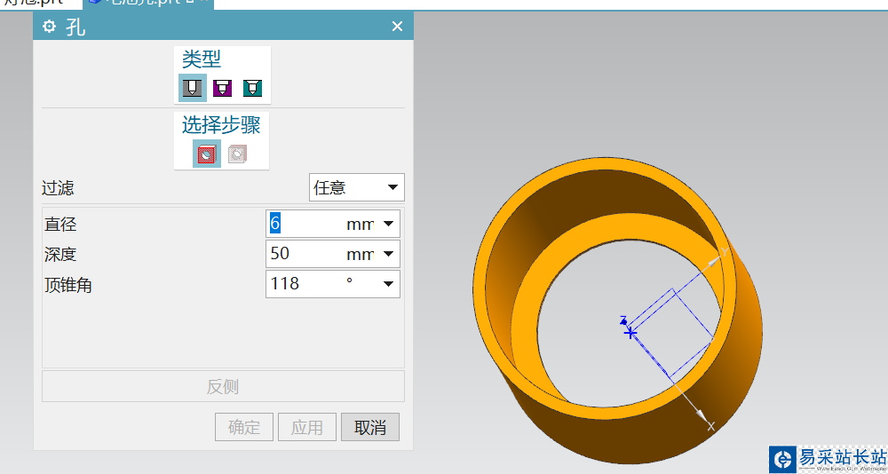
Task: Click the 取消 button
Action: (370, 427)
